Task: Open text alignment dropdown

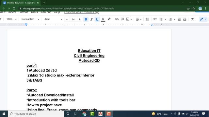Action: pyautogui.click(x=138, y=19)
